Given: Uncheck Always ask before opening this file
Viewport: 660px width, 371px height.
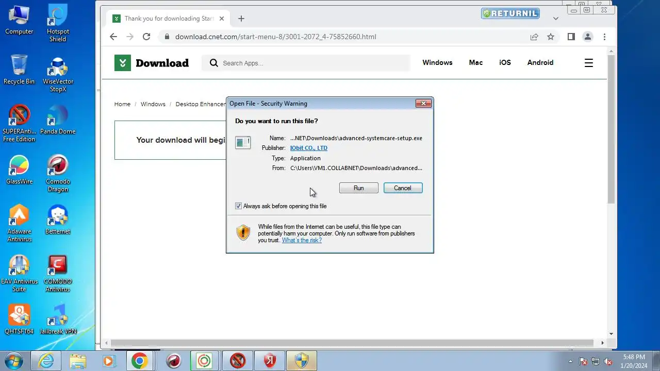Looking at the screenshot, I should tap(238, 206).
